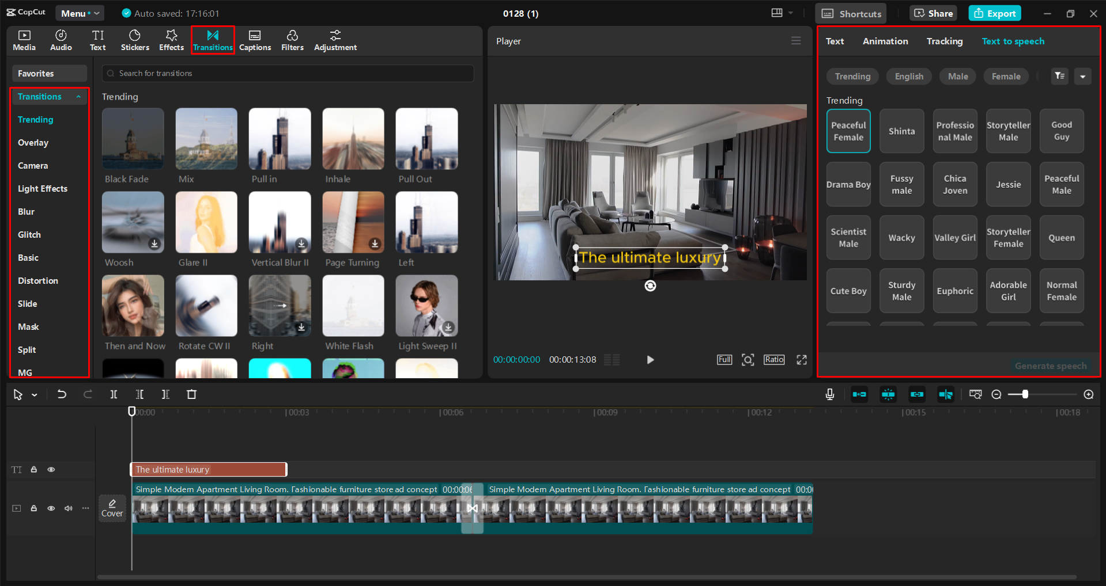Click the voiceover microphone icon

[829, 394]
